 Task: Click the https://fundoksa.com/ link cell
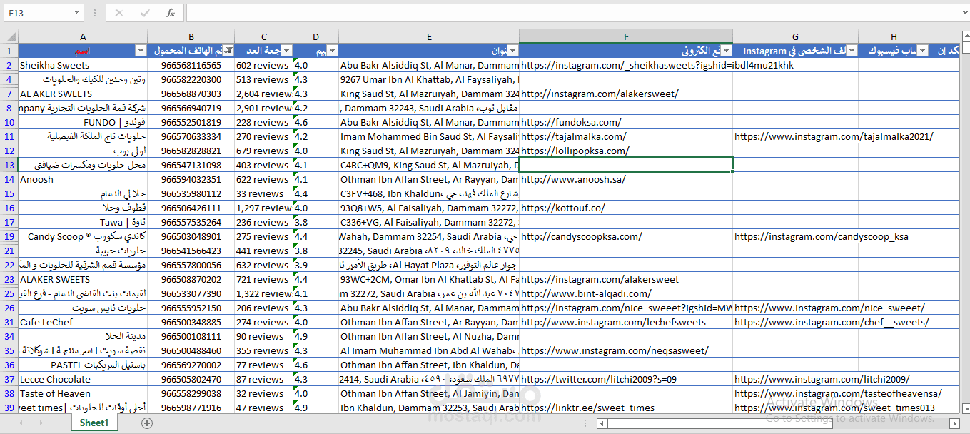626,122
